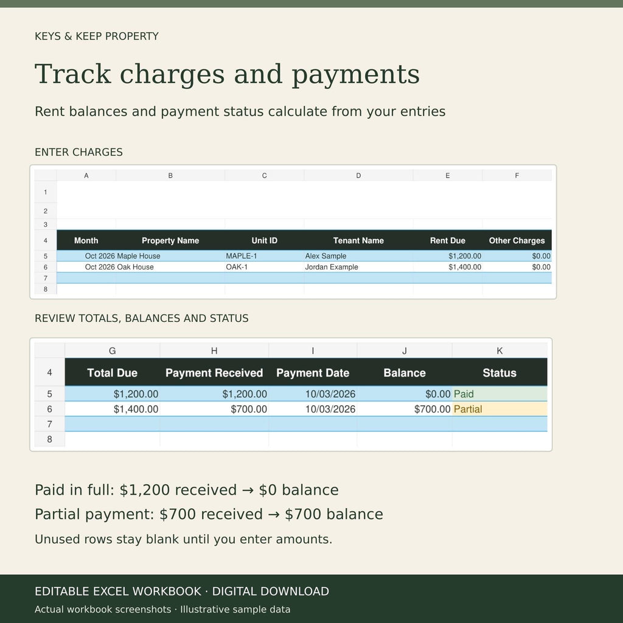Select the $1,200.00 Rent Due cell
Image resolution: width=623 pixels, height=623 pixels.
pyautogui.click(x=447, y=256)
